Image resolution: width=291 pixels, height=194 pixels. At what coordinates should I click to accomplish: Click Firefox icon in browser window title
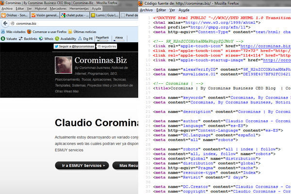(2, 3)
